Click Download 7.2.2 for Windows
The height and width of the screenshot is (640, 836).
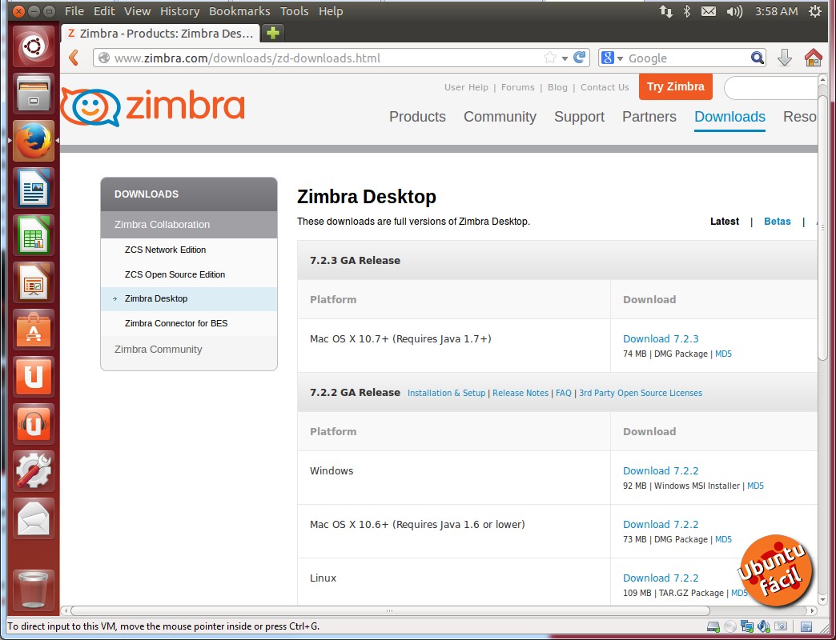coord(661,470)
